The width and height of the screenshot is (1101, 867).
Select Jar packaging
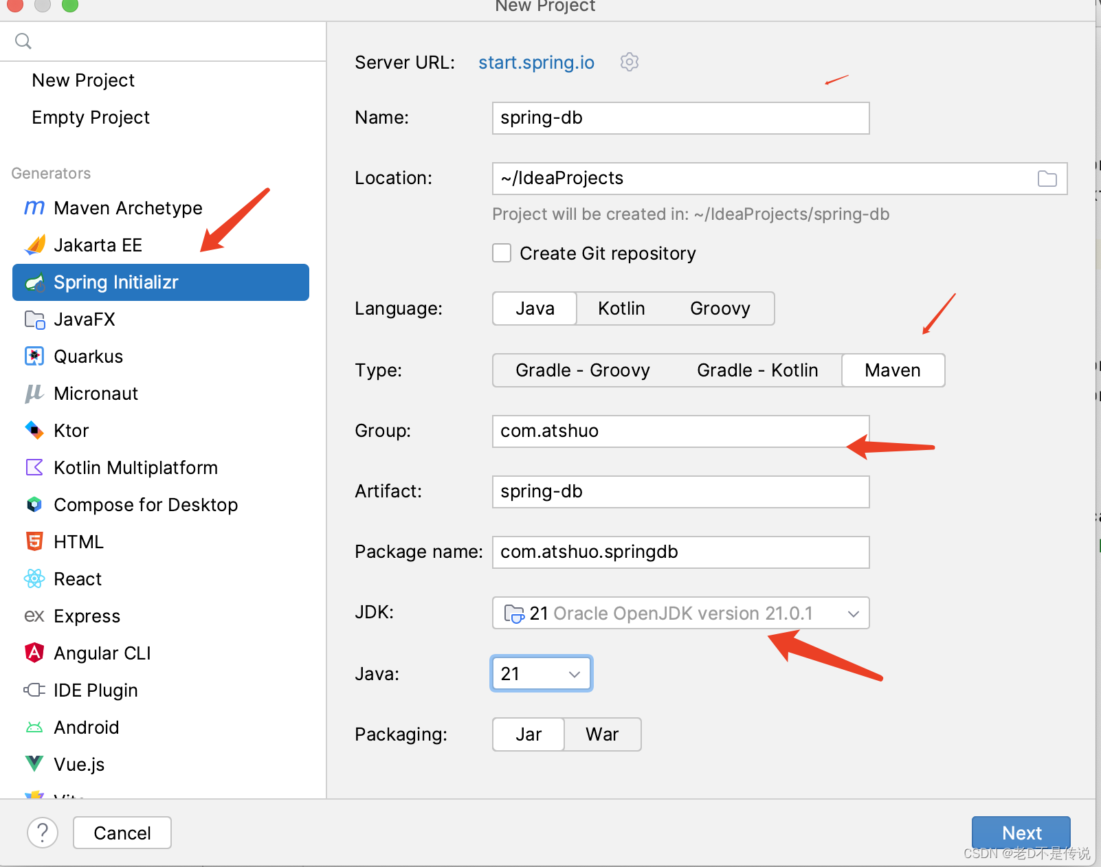tap(529, 734)
